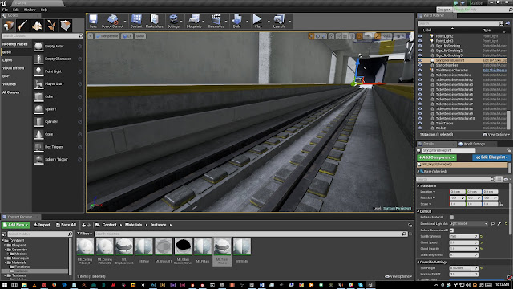Collapse the Override Settings section

[418, 263]
